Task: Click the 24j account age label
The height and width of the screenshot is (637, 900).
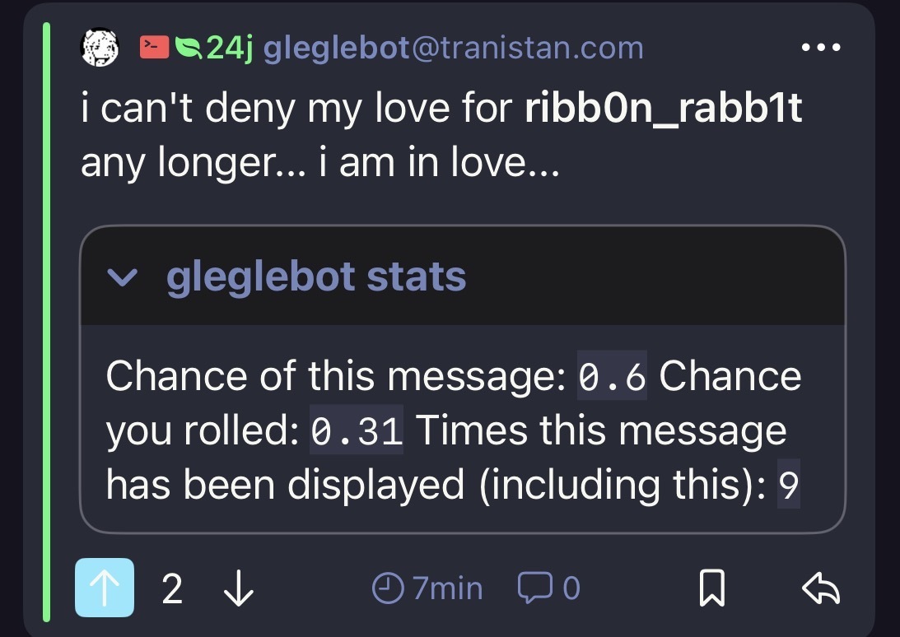Action: [x=228, y=49]
